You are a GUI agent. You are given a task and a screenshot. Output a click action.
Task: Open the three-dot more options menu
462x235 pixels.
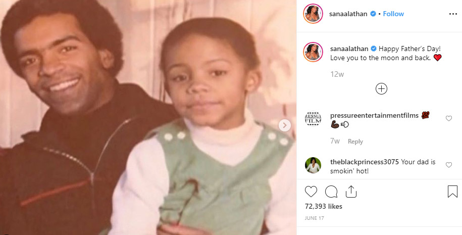(x=453, y=14)
